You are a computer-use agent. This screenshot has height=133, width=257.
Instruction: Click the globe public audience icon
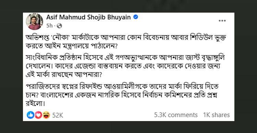coord(59,26)
